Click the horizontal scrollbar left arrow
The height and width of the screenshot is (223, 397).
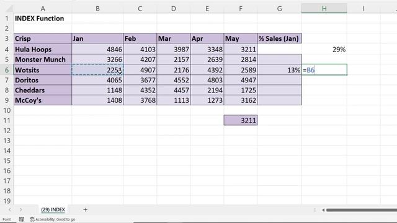pyautogui.click(x=323, y=210)
